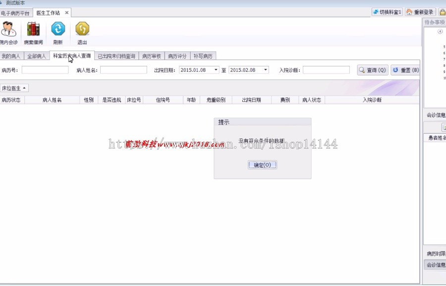
Task: Expand the 床位医生 grouping header
Action: point(14,88)
